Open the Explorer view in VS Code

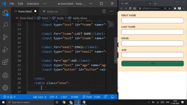click(5, 13)
